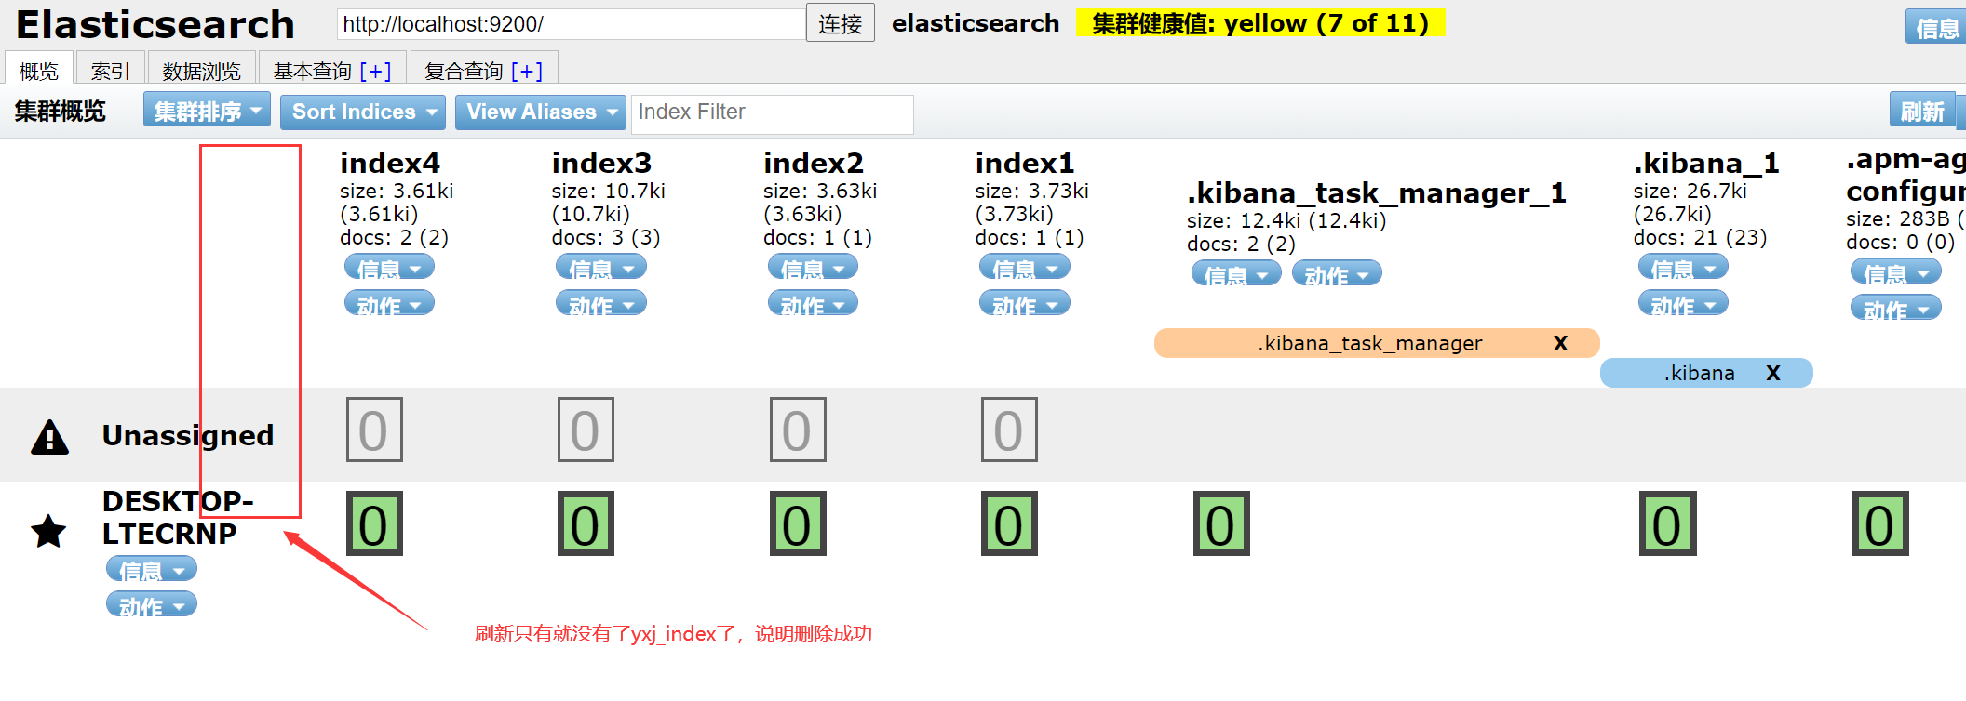Click unassigned replica shard of index1
The width and height of the screenshot is (1966, 701).
tap(1009, 430)
